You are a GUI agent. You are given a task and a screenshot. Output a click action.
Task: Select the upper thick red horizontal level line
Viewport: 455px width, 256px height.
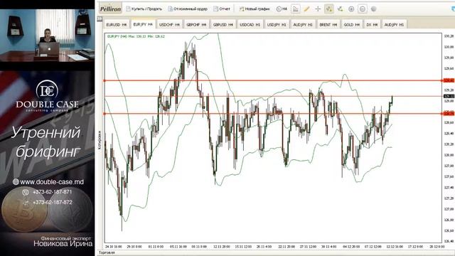273,80
